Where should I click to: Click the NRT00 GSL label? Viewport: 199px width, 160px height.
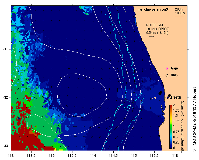(x=155, y=25)
